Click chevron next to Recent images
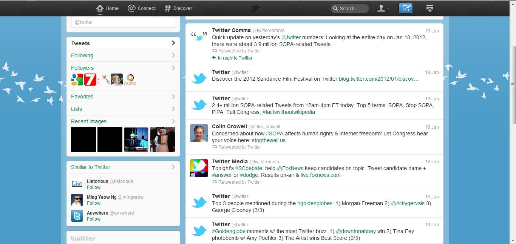 tap(173, 121)
